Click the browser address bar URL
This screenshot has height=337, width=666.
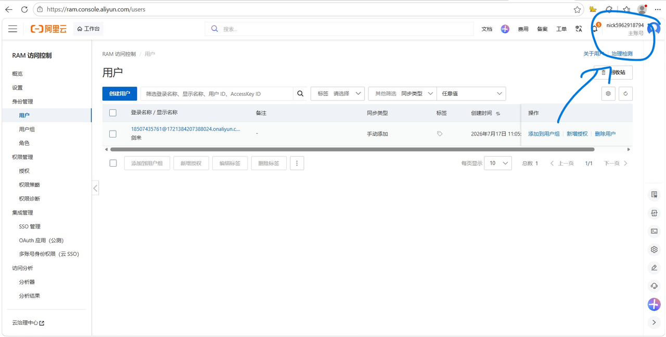[x=96, y=9]
